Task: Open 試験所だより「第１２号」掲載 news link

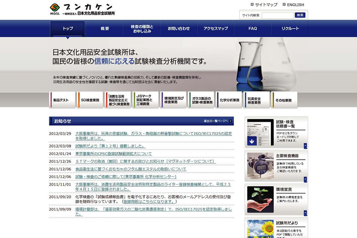Action: pyautogui.click(x=110, y=146)
